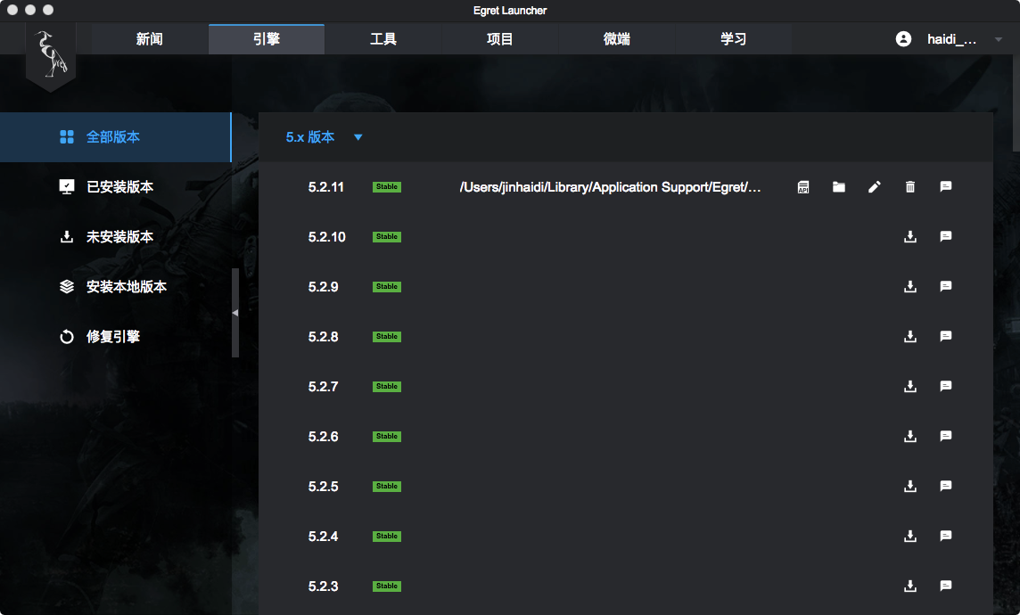This screenshot has width=1020, height=615.
Task: Collapse the sidebar with the arrow handle
Action: click(235, 313)
